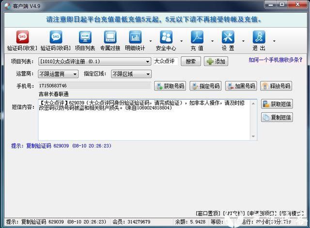This screenshot has height=228, width=310.
Task: Click the 吉林长春联通 location text
Action: [x=54, y=94]
